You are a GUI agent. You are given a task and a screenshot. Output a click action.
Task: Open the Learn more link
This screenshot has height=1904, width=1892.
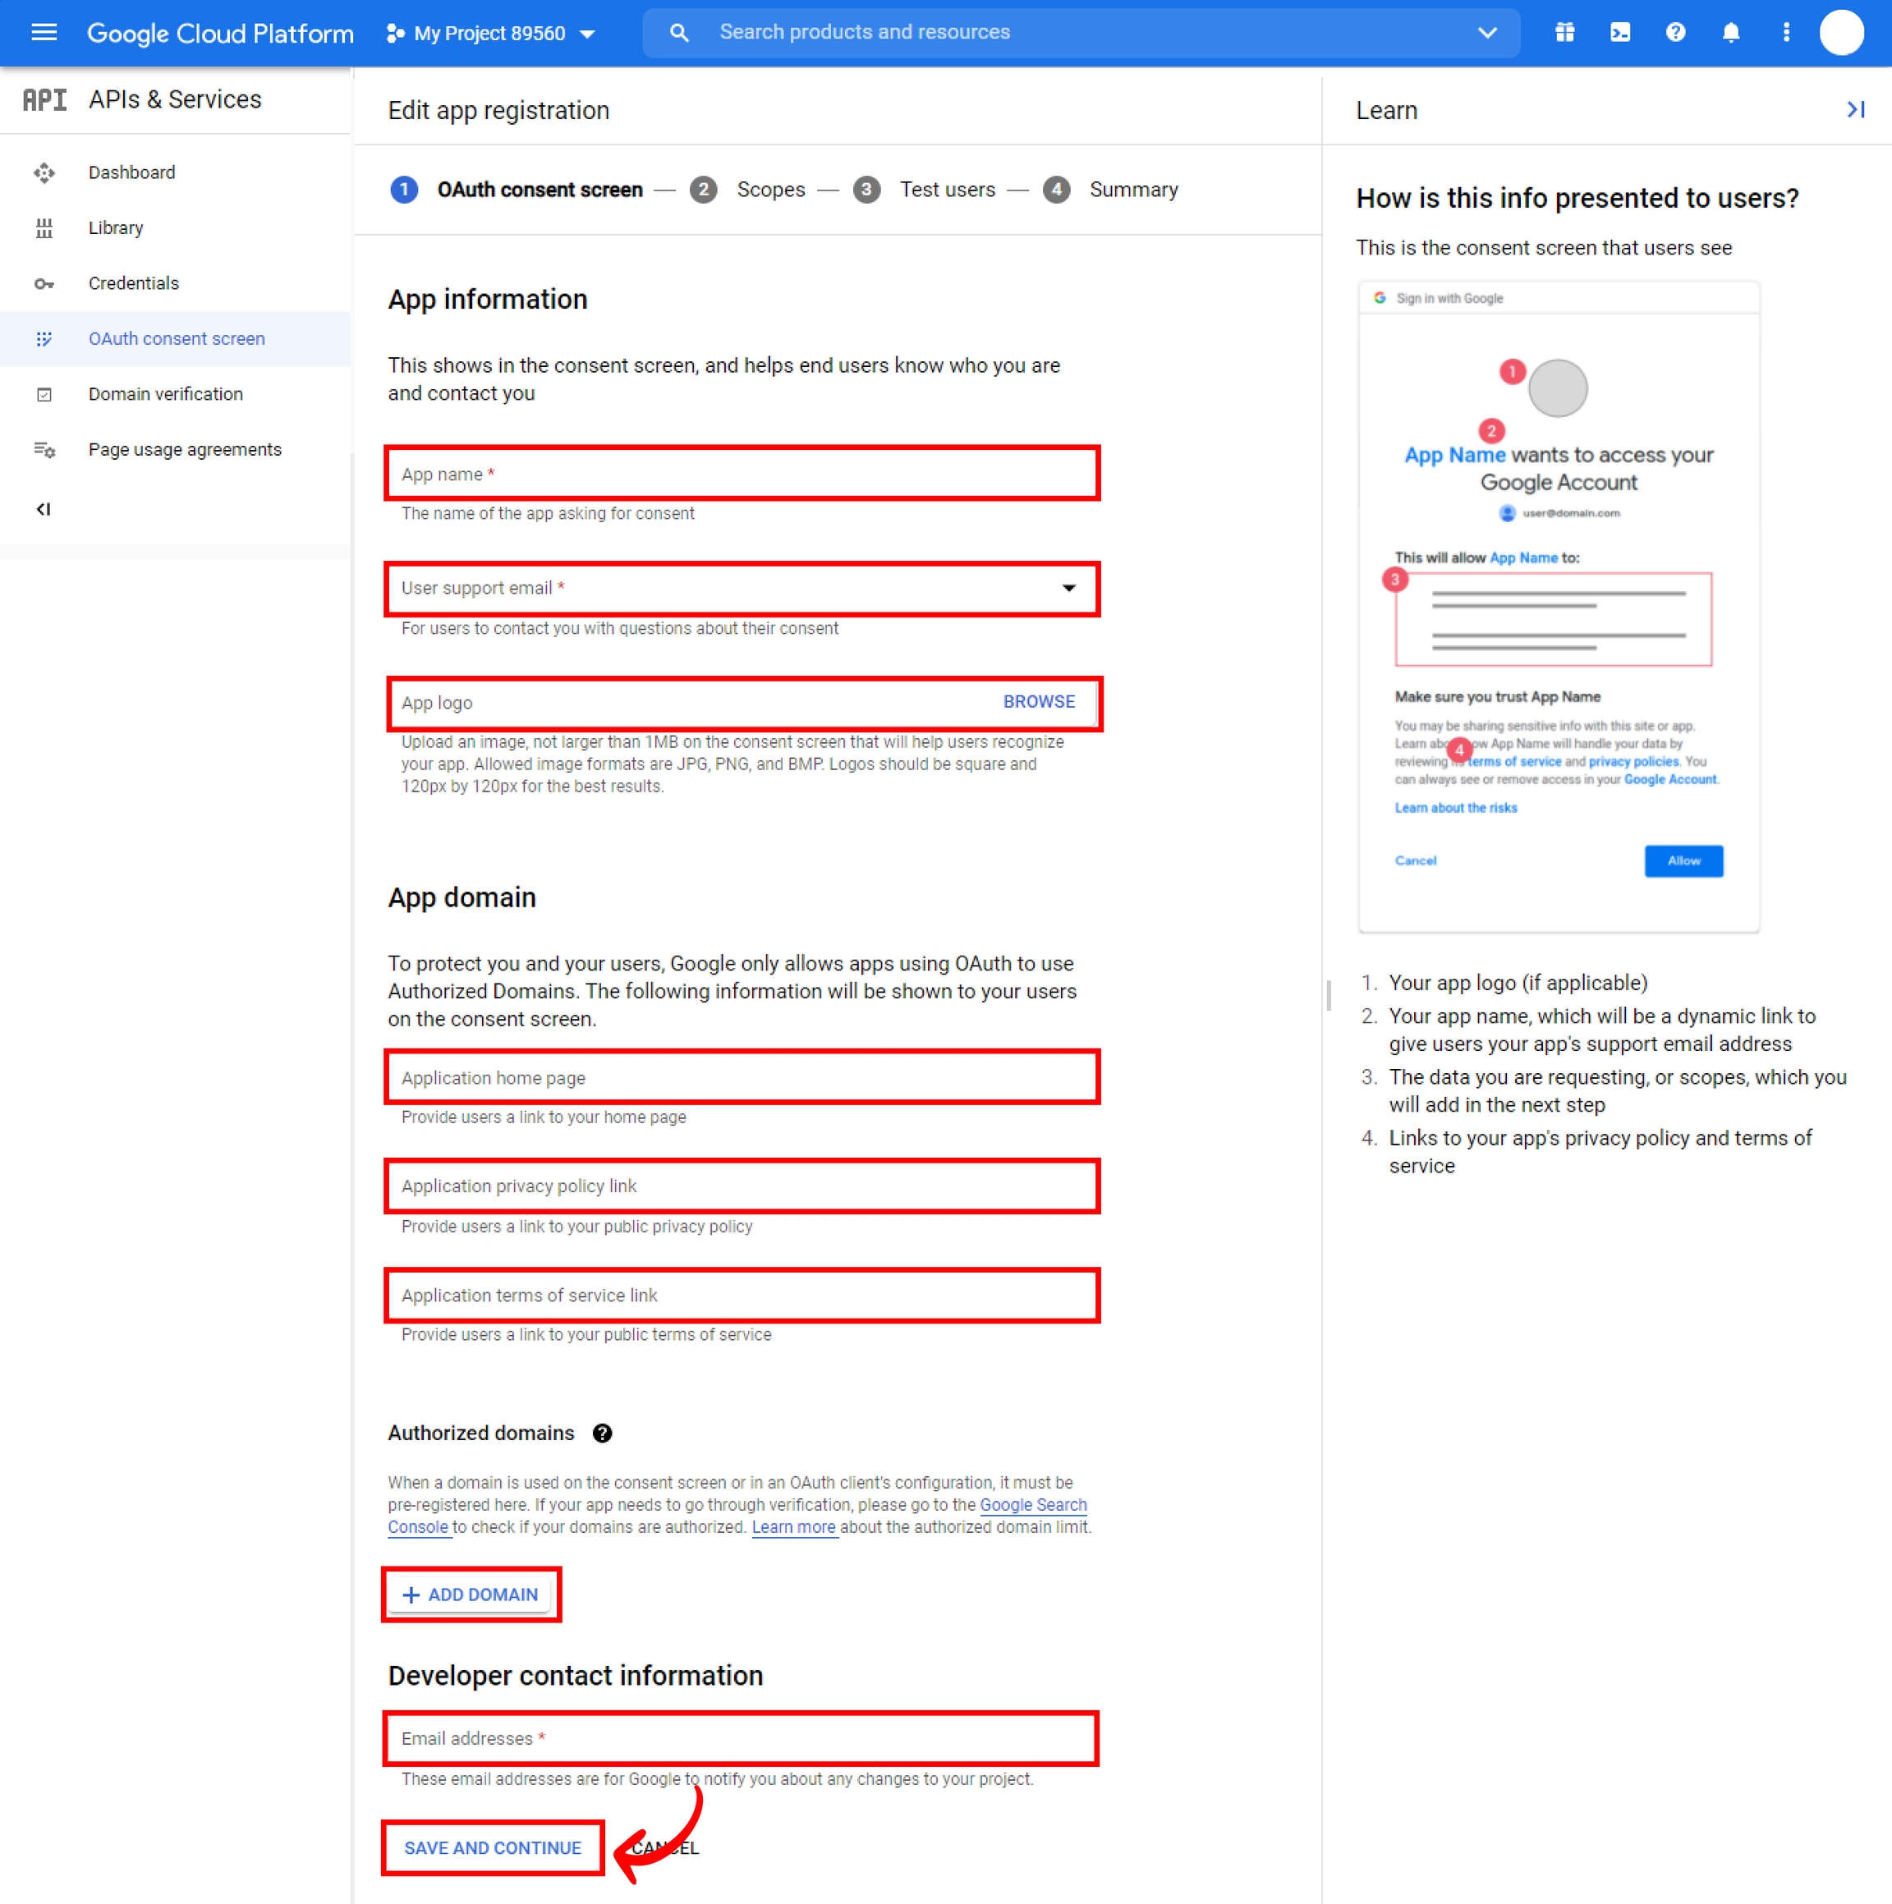(x=793, y=1526)
